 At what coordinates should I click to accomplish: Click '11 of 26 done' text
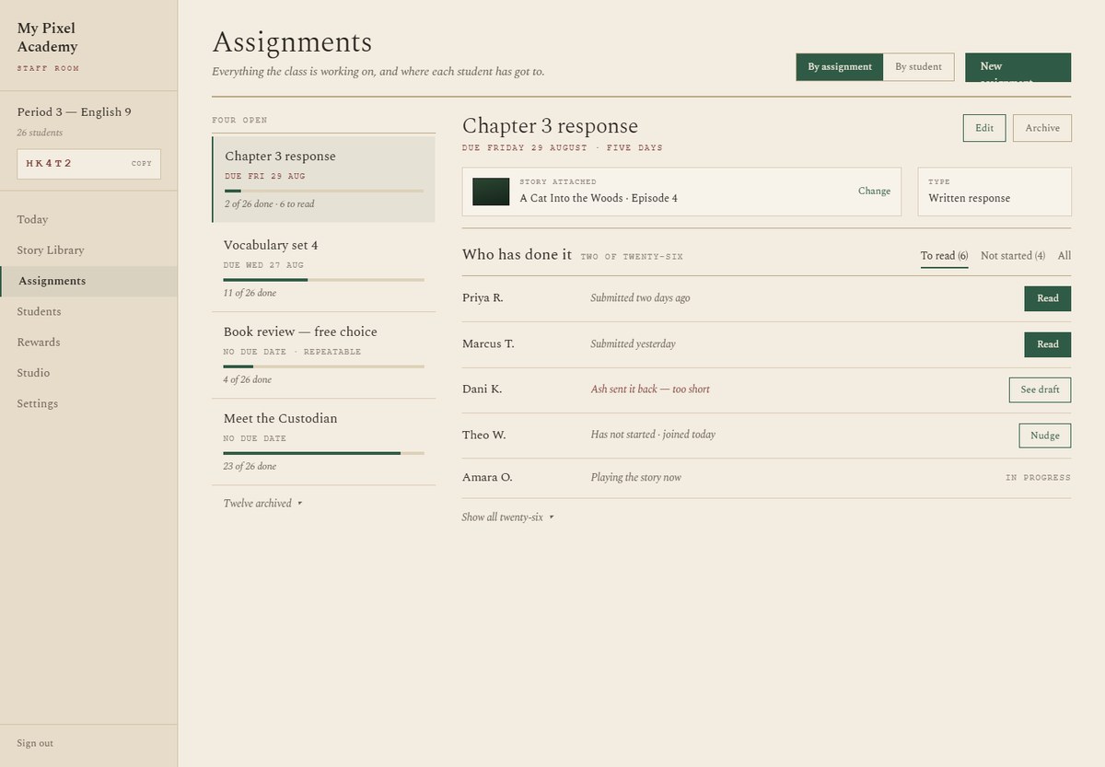point(250,293)
